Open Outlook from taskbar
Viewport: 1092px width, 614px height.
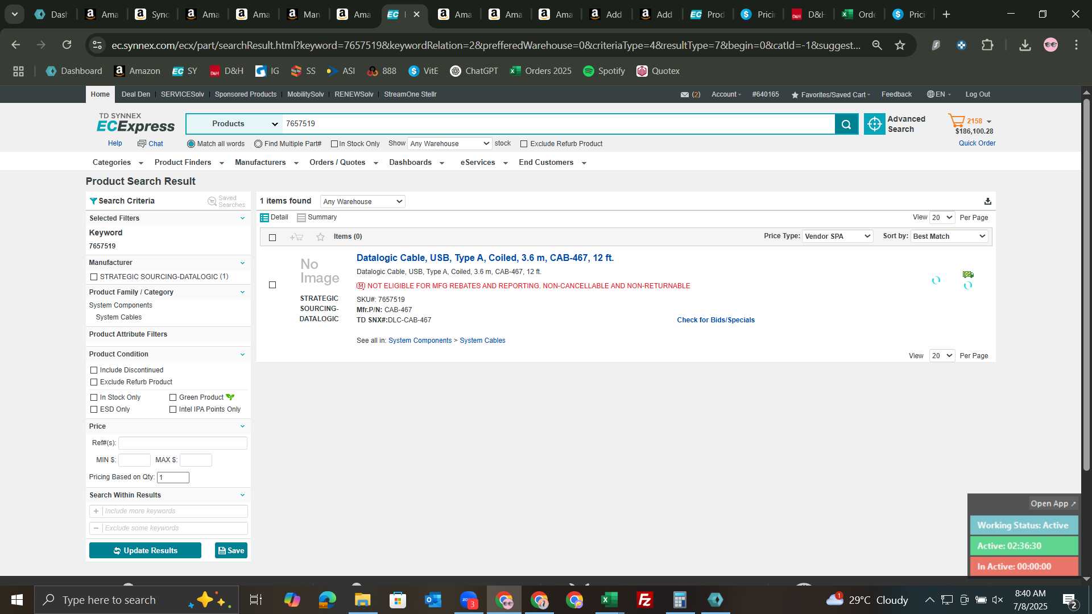click(x=433, y=600)
